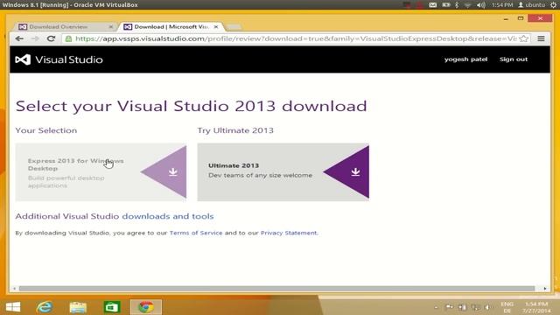The height and width of the screenshot is (315, 560).
Task: Click the yogesh patel profile link
Action: (465, 59)
